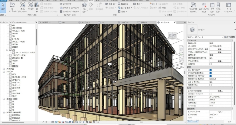Click the 前方クリップオフセット value field
This screenshot has height=125, width=236.
[220, 79]
